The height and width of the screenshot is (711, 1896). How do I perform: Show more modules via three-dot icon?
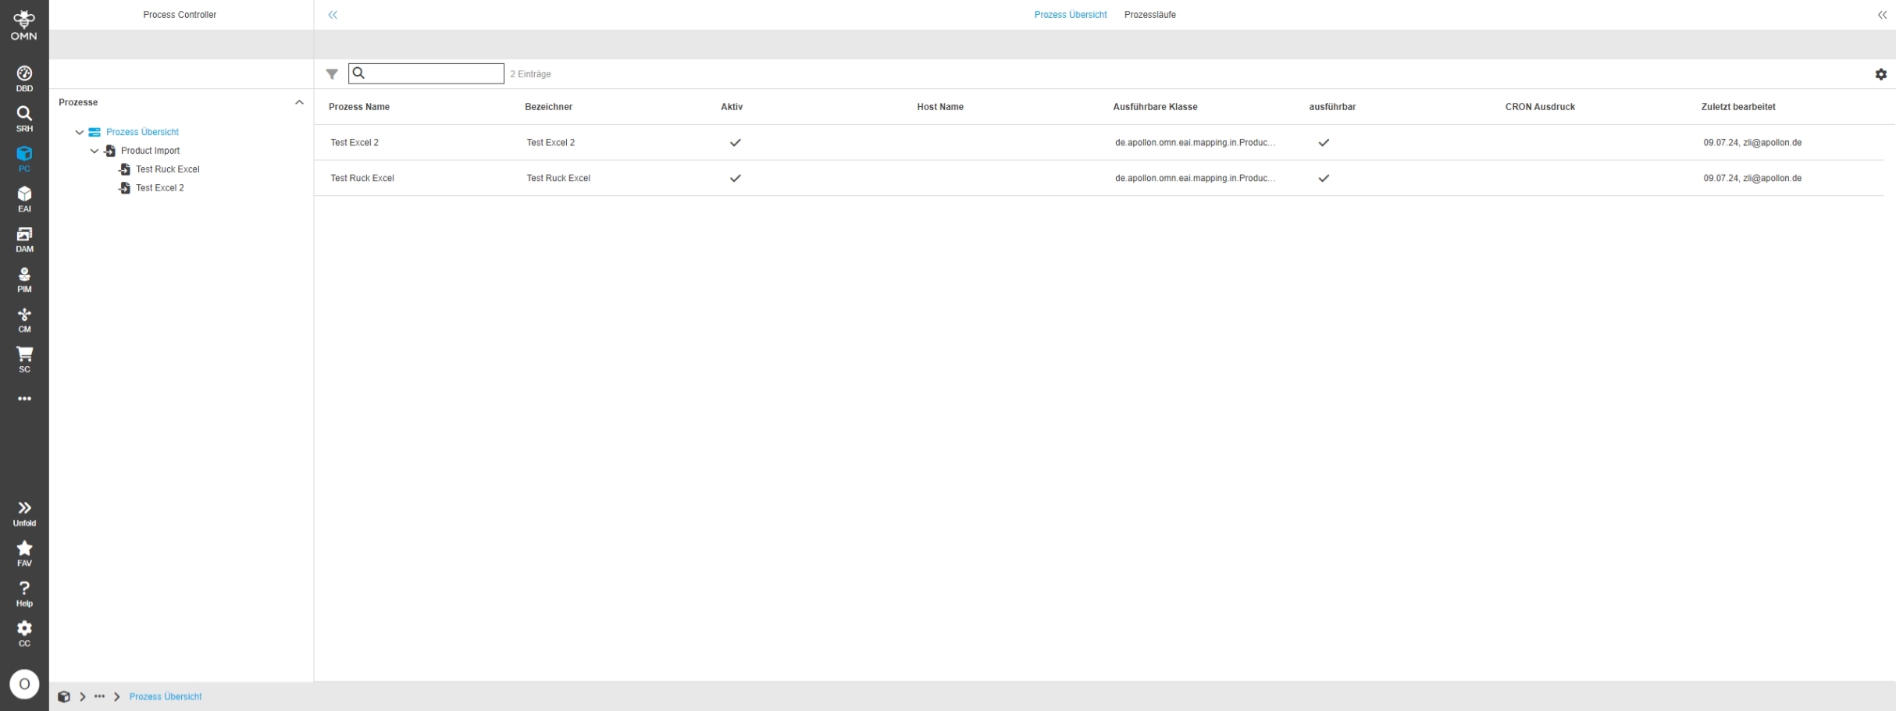point(24,399)
